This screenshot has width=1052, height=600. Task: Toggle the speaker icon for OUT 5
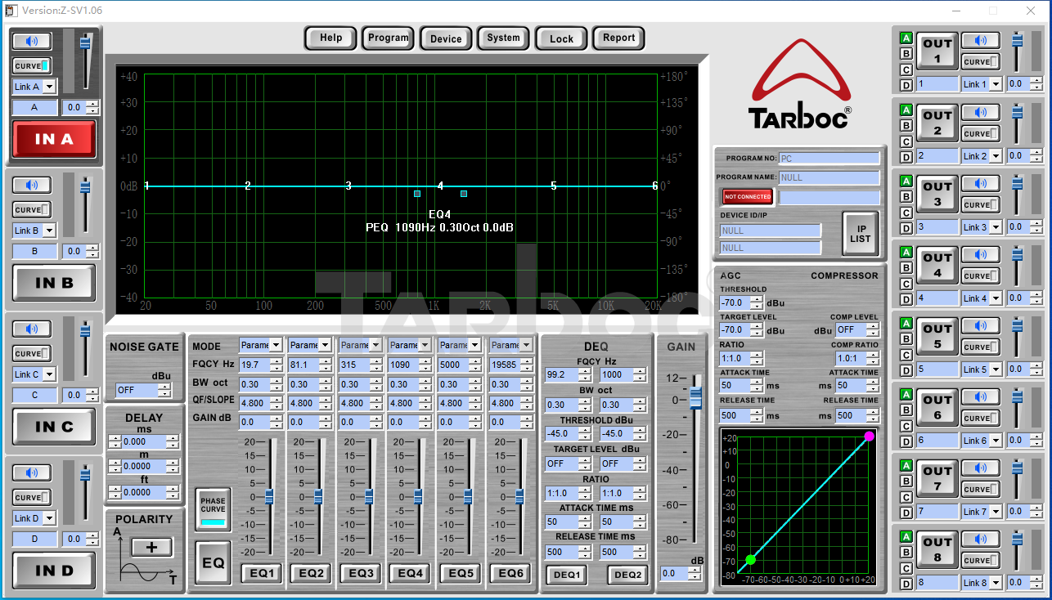pos(980,325)
